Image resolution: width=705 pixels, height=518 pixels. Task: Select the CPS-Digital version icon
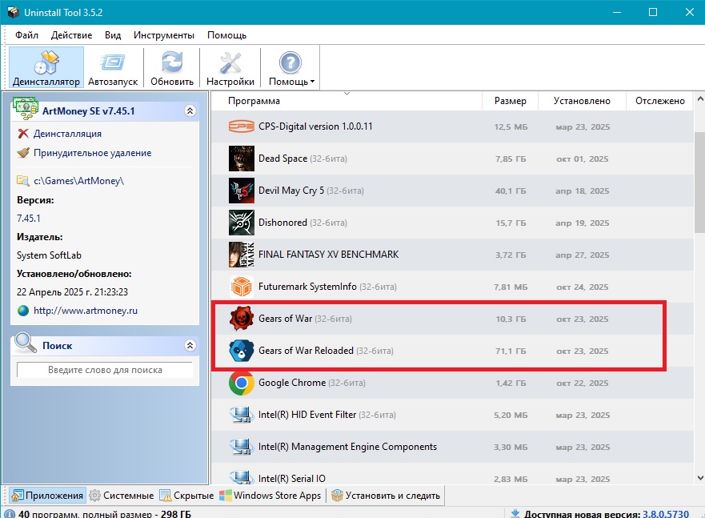pyautogui.click(x=242, y=126)
